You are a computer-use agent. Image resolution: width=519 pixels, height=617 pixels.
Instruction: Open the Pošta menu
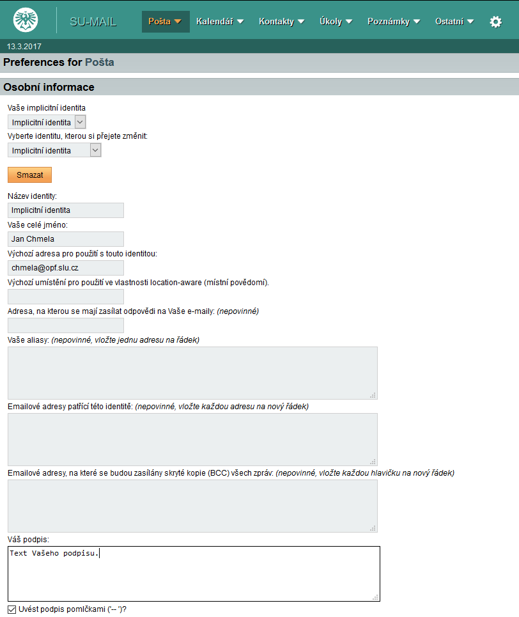point(166,22)
